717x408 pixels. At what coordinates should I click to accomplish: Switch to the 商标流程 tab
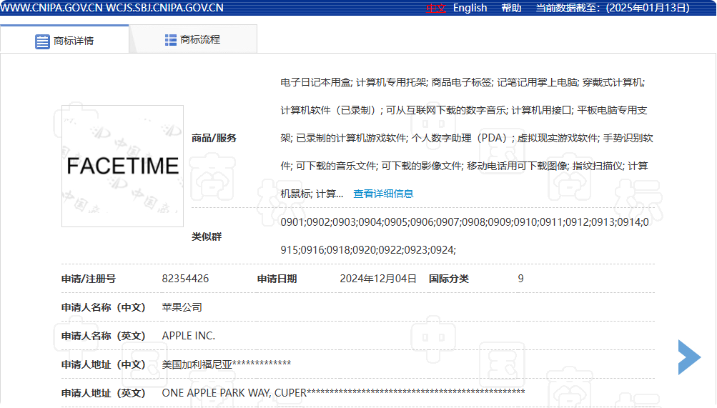[x=192, y=40]
